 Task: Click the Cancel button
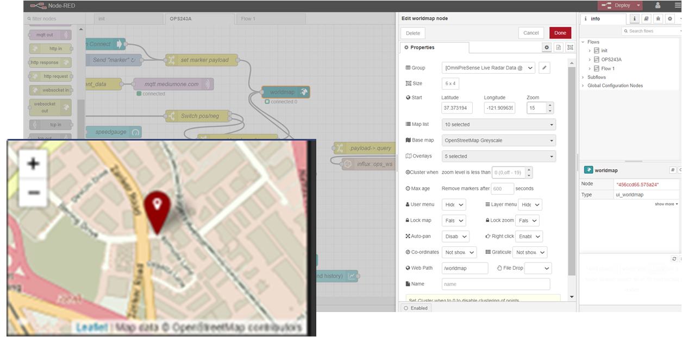pyautogui.click(x=531, y=33)
